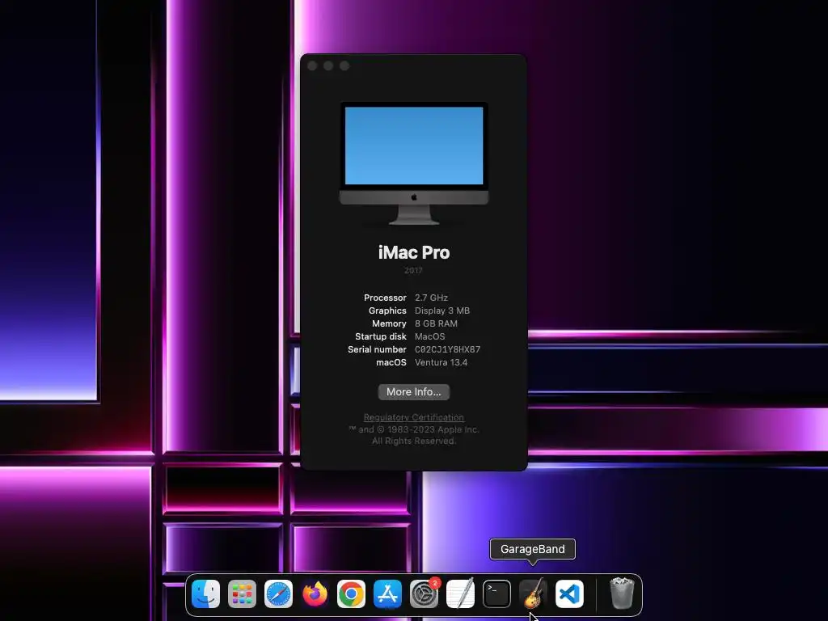828x621 pixels.
Task: Click the zoom button of About window
Action: click(x=344, y=65)
